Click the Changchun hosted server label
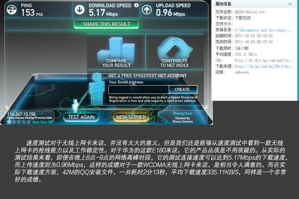Screen dimensions: 299x199 click(x=182, y=117)
